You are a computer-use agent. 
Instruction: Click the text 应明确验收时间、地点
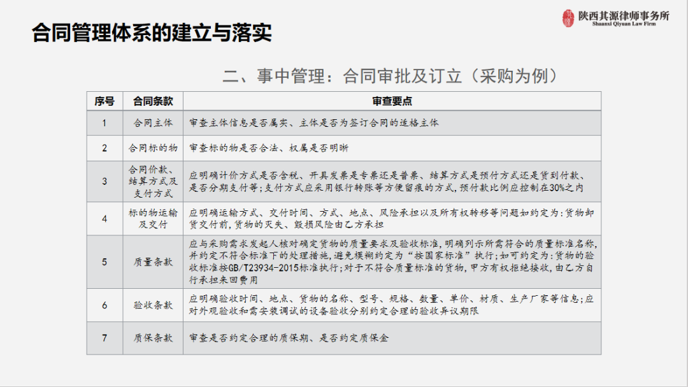[x=239, y=299]
